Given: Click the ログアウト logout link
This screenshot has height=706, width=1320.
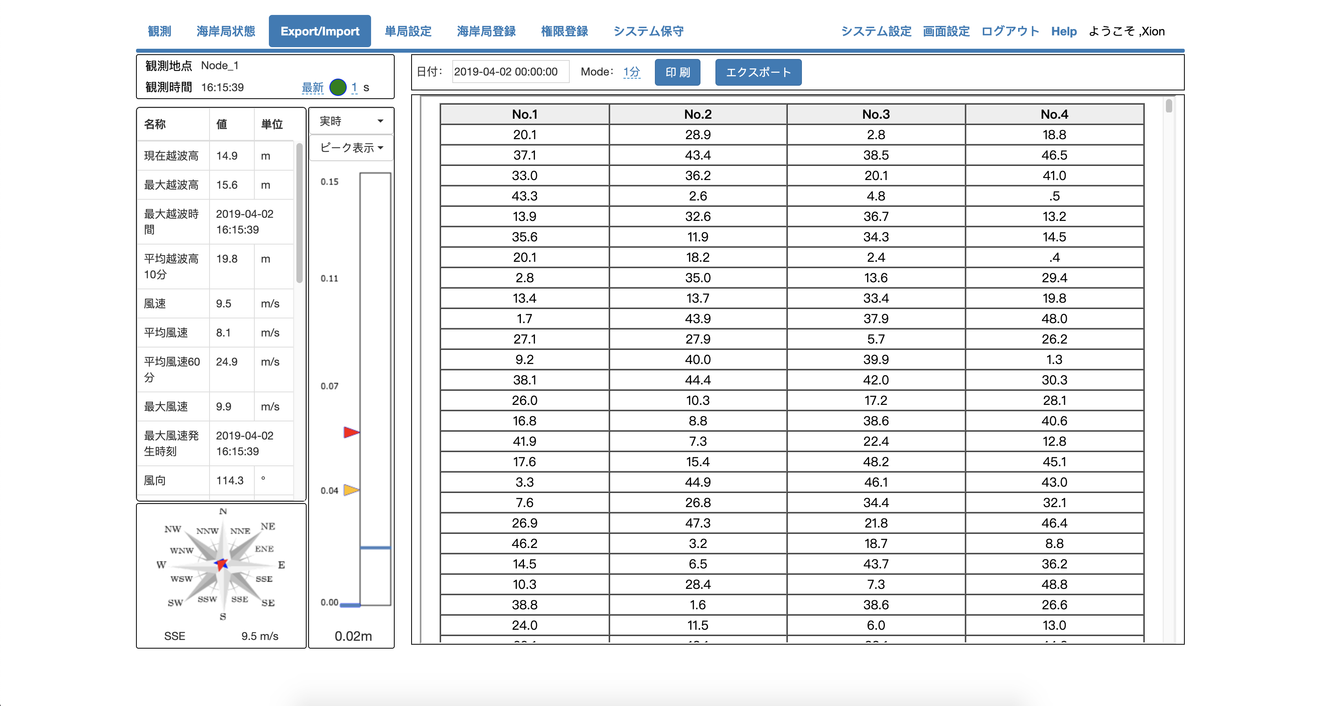Looking at the screenshot, I should [1010, 31].
